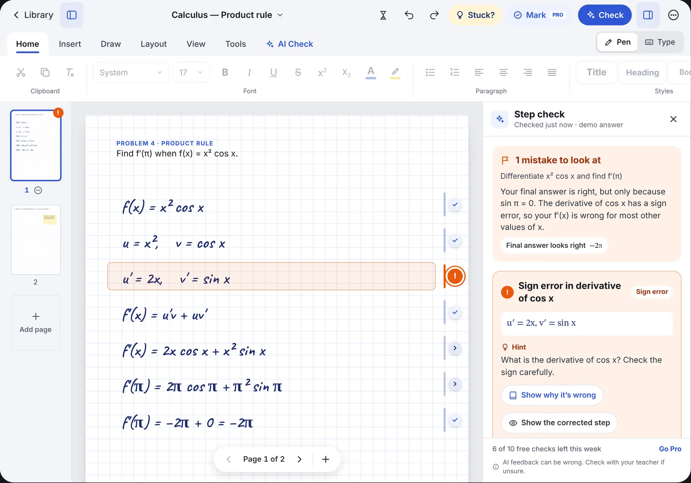This screenshot has height=483, width=691.
Task: Choose the font color swatch
Action: [x=371, y=73]
